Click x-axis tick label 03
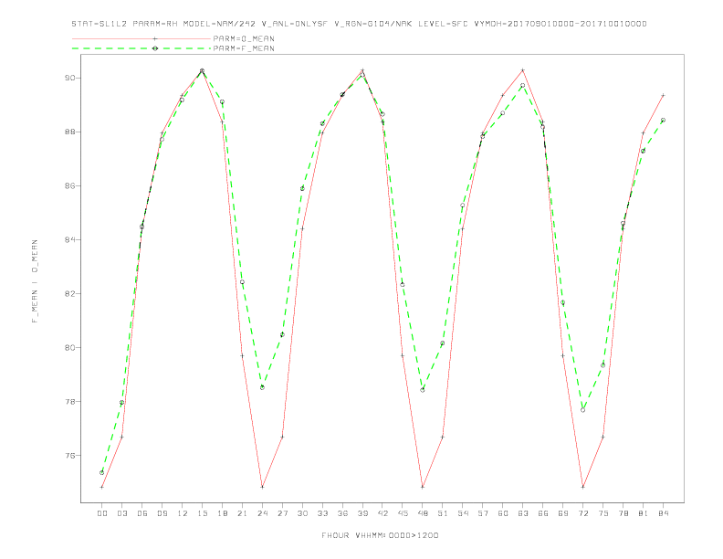The image size is (723, 559). (x=121, y=513)
